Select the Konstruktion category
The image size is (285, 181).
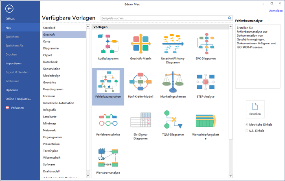[x=64, y=69]
